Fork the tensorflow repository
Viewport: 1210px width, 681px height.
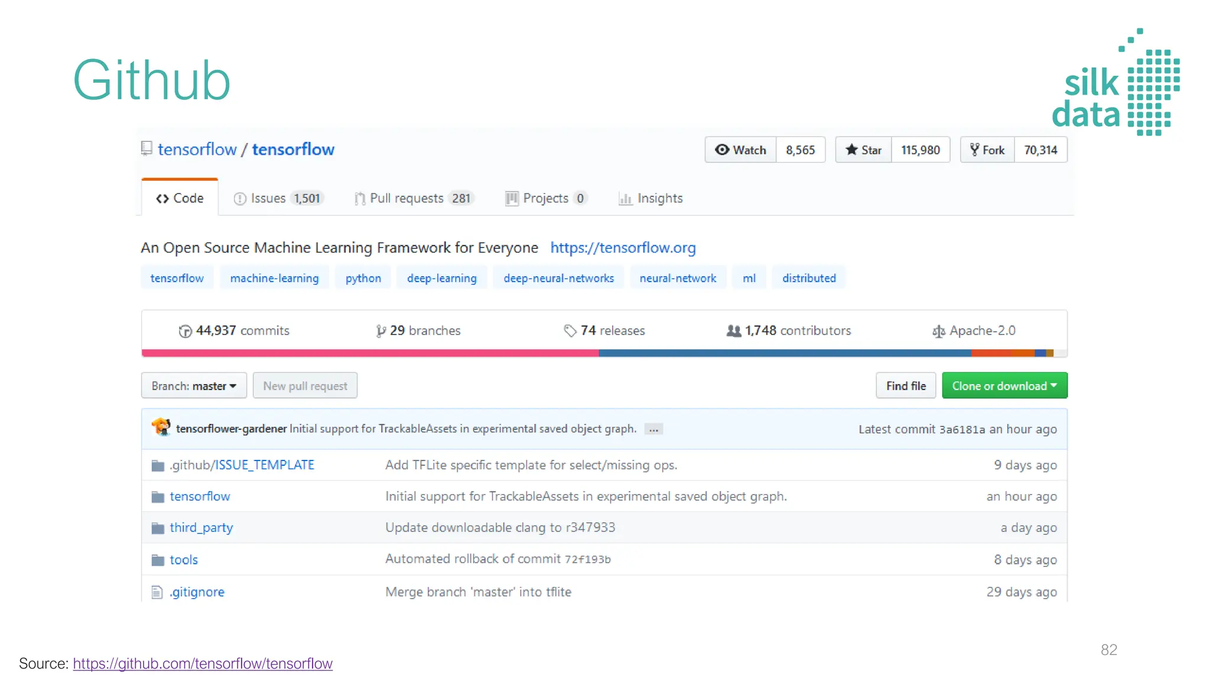point(987,150)
